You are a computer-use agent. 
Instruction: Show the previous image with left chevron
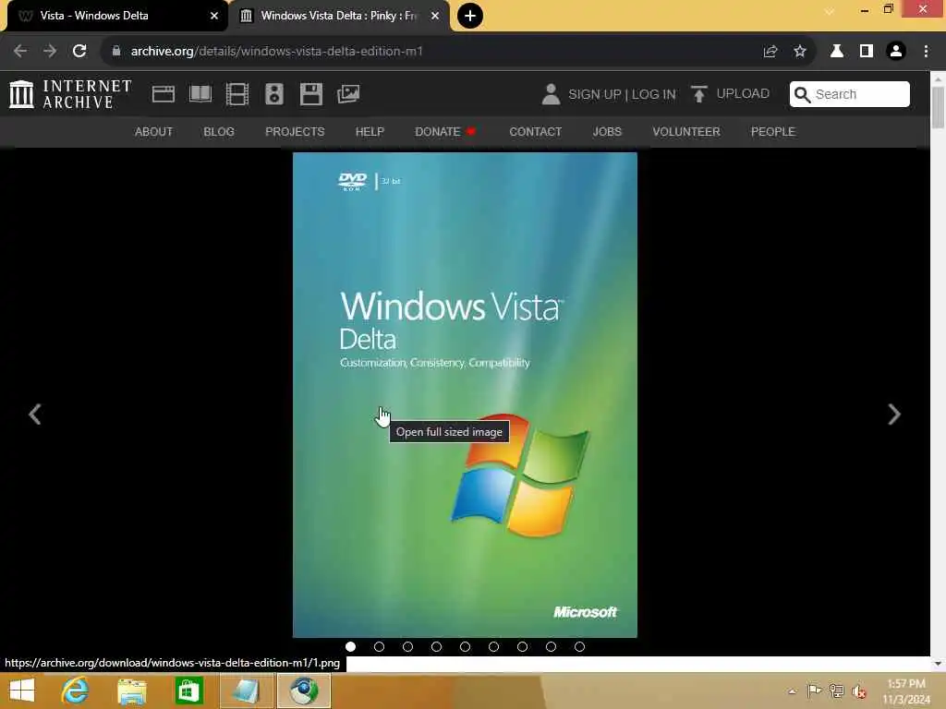[35, 415]
